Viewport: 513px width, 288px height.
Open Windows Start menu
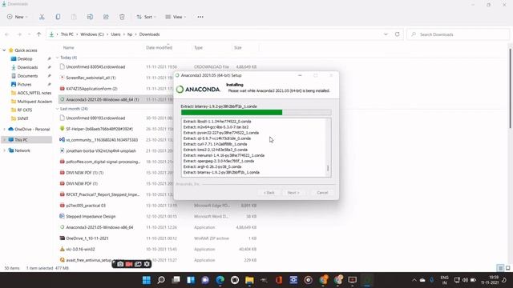click(x=147, y=280)
